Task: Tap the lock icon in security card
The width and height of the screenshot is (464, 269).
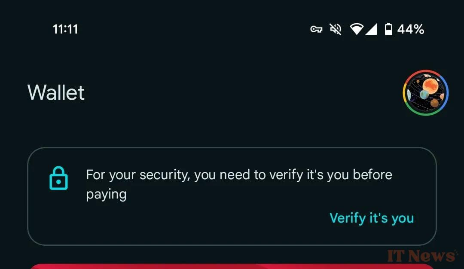Action: (58, 178)
